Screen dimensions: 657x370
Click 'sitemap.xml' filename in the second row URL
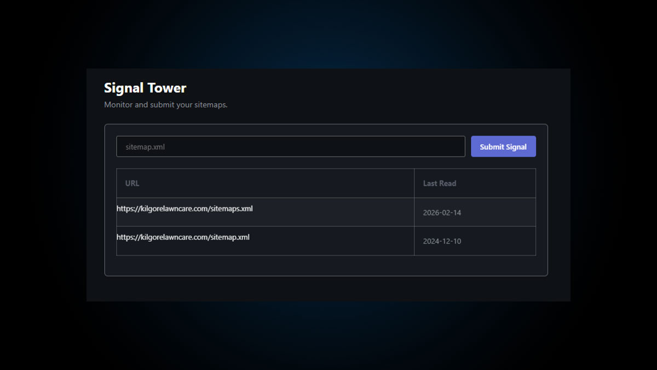[x=229, y=237]
